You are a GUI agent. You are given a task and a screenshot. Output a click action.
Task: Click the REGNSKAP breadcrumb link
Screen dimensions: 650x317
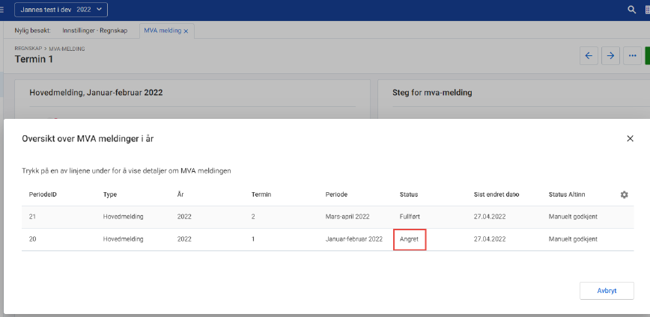pos(29,49)
